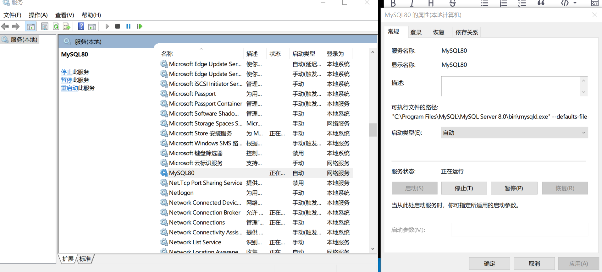This screenshot has height=272, width=602.
Task: Switch to the 恢复 tab
Action: pos(439,32)
